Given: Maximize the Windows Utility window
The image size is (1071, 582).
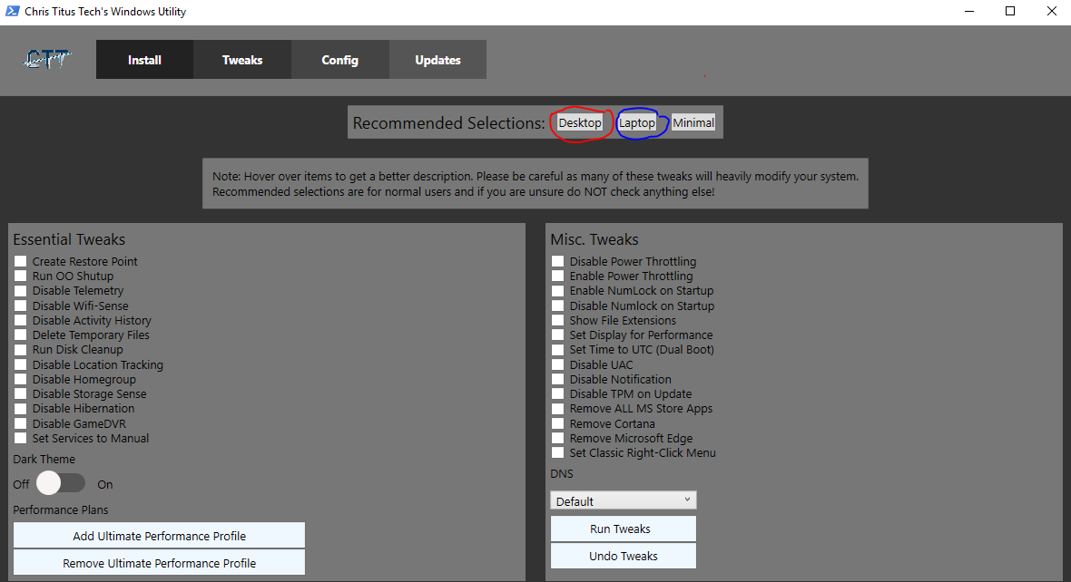Looking at the screenshot, I should coord(1010,11).
